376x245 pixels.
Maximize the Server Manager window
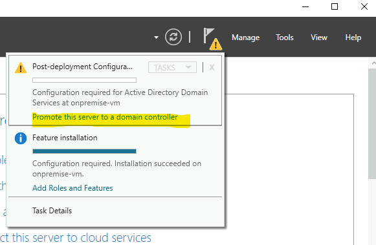click(335, 6)
